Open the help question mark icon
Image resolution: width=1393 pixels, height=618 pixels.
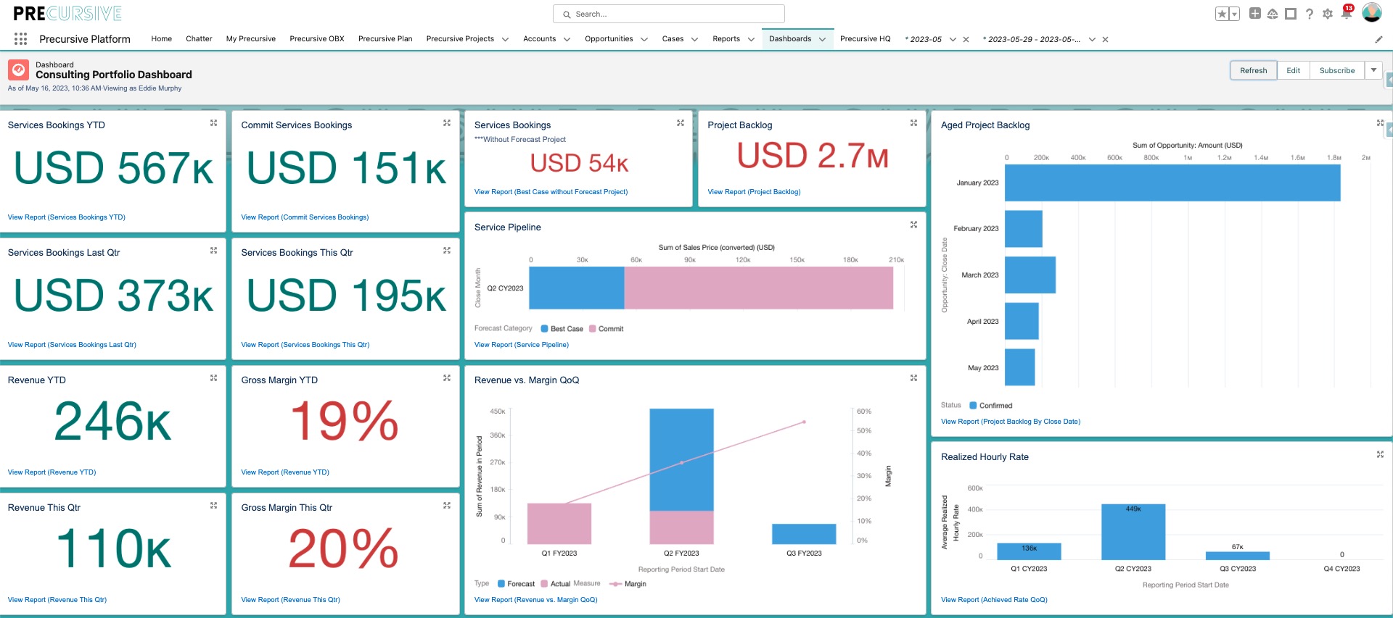(x=1310, y=14)
